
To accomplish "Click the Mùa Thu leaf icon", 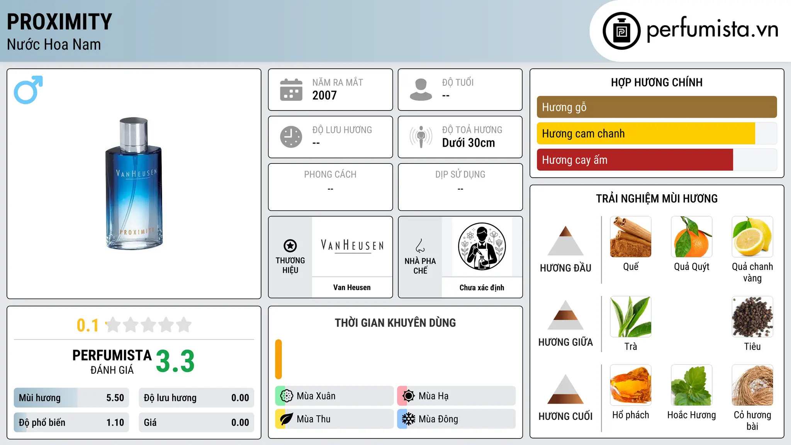I will pyautogui.click(x=287, y=419).
